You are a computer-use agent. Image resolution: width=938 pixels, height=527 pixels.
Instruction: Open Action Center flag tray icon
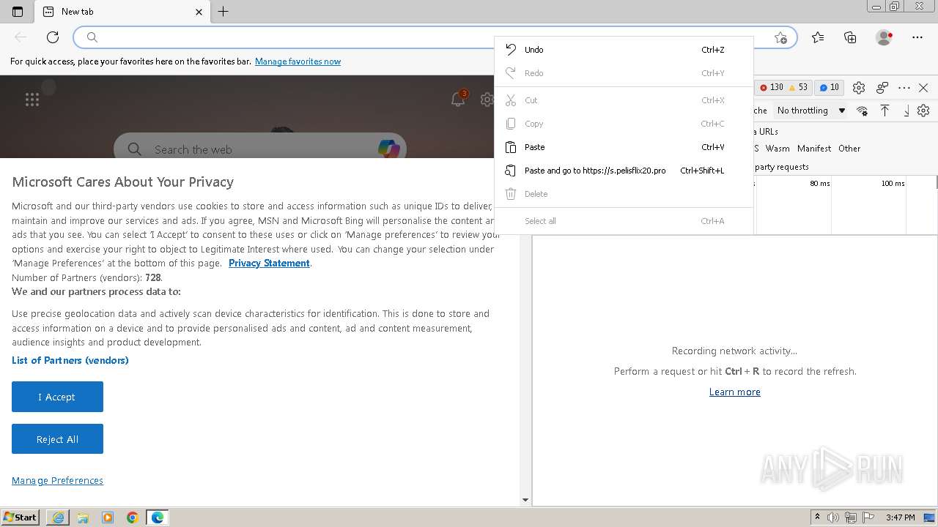(868, 517)
